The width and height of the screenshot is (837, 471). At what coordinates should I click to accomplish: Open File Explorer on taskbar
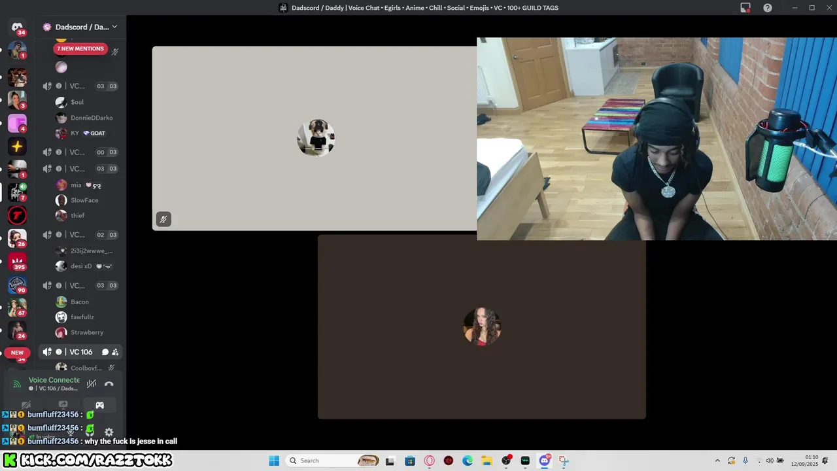pyautogui.click(x=487, y=461)
